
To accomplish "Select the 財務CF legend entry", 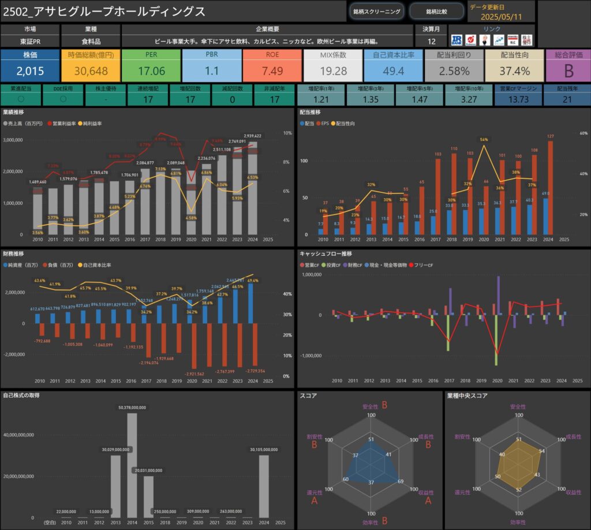I will point(353,265).
